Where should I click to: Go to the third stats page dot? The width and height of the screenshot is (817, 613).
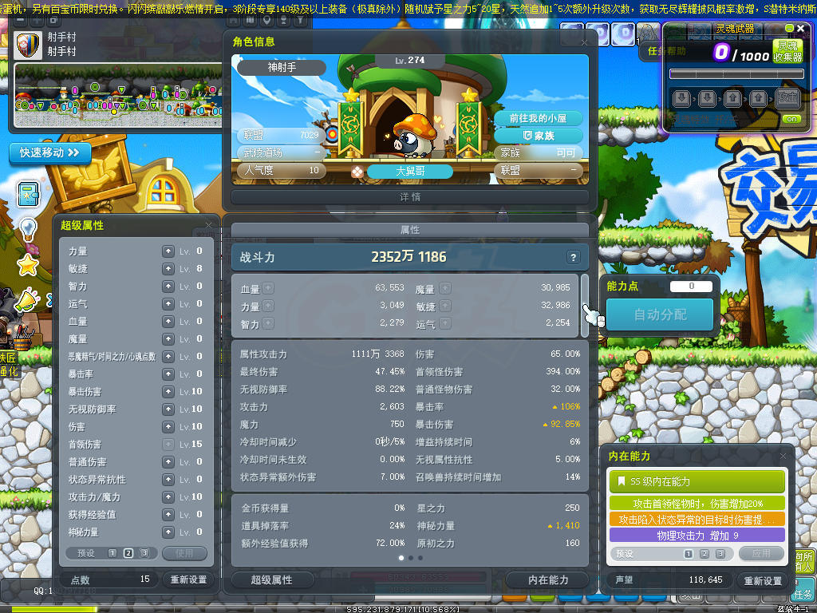420,558
